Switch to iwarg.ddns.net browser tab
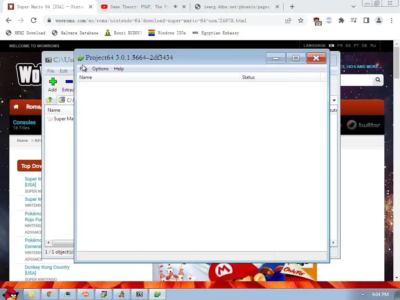The image size is (400, 300). click(236, 7)
